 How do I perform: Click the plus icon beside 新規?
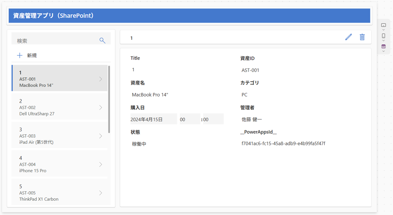pos(19,56)
